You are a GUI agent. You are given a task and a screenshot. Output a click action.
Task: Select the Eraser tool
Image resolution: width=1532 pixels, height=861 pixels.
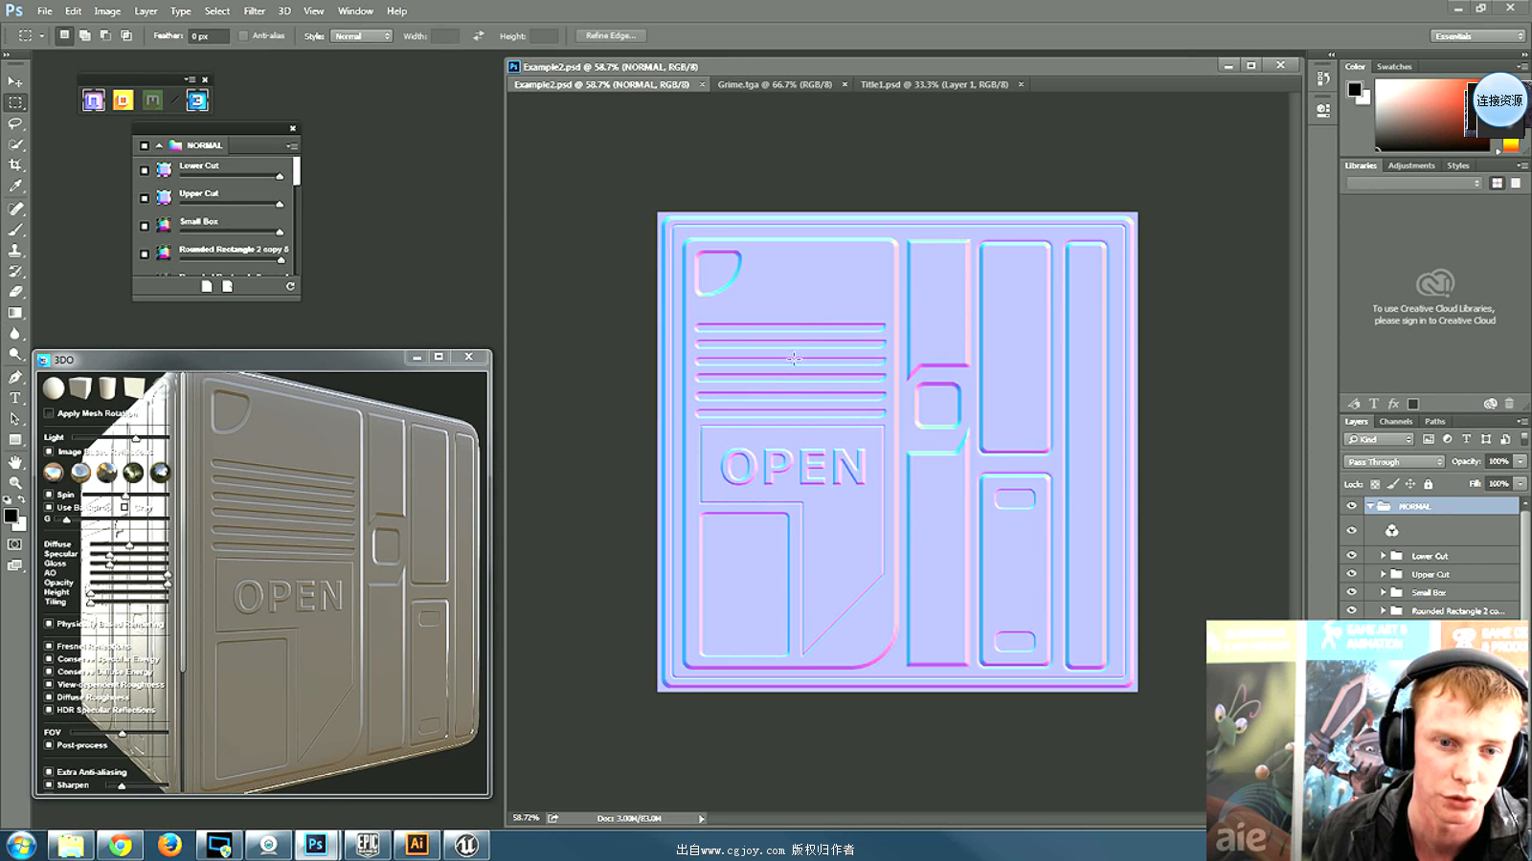point(15,292)
